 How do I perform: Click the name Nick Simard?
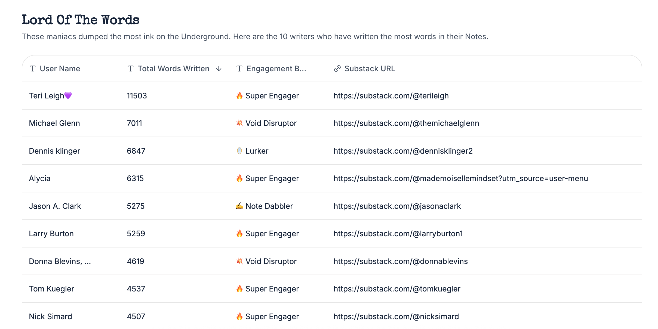coord(51,316)
